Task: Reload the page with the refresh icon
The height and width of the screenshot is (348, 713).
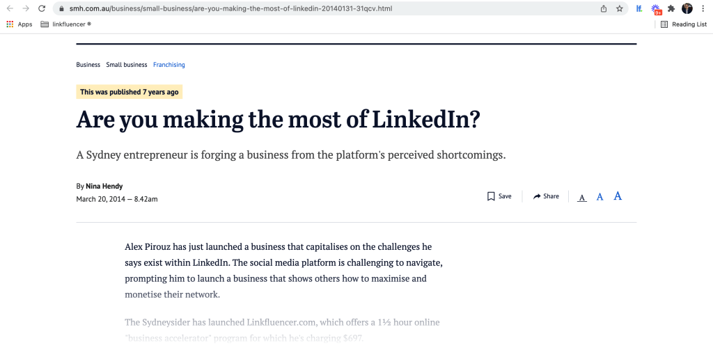Action: point(42,8)
